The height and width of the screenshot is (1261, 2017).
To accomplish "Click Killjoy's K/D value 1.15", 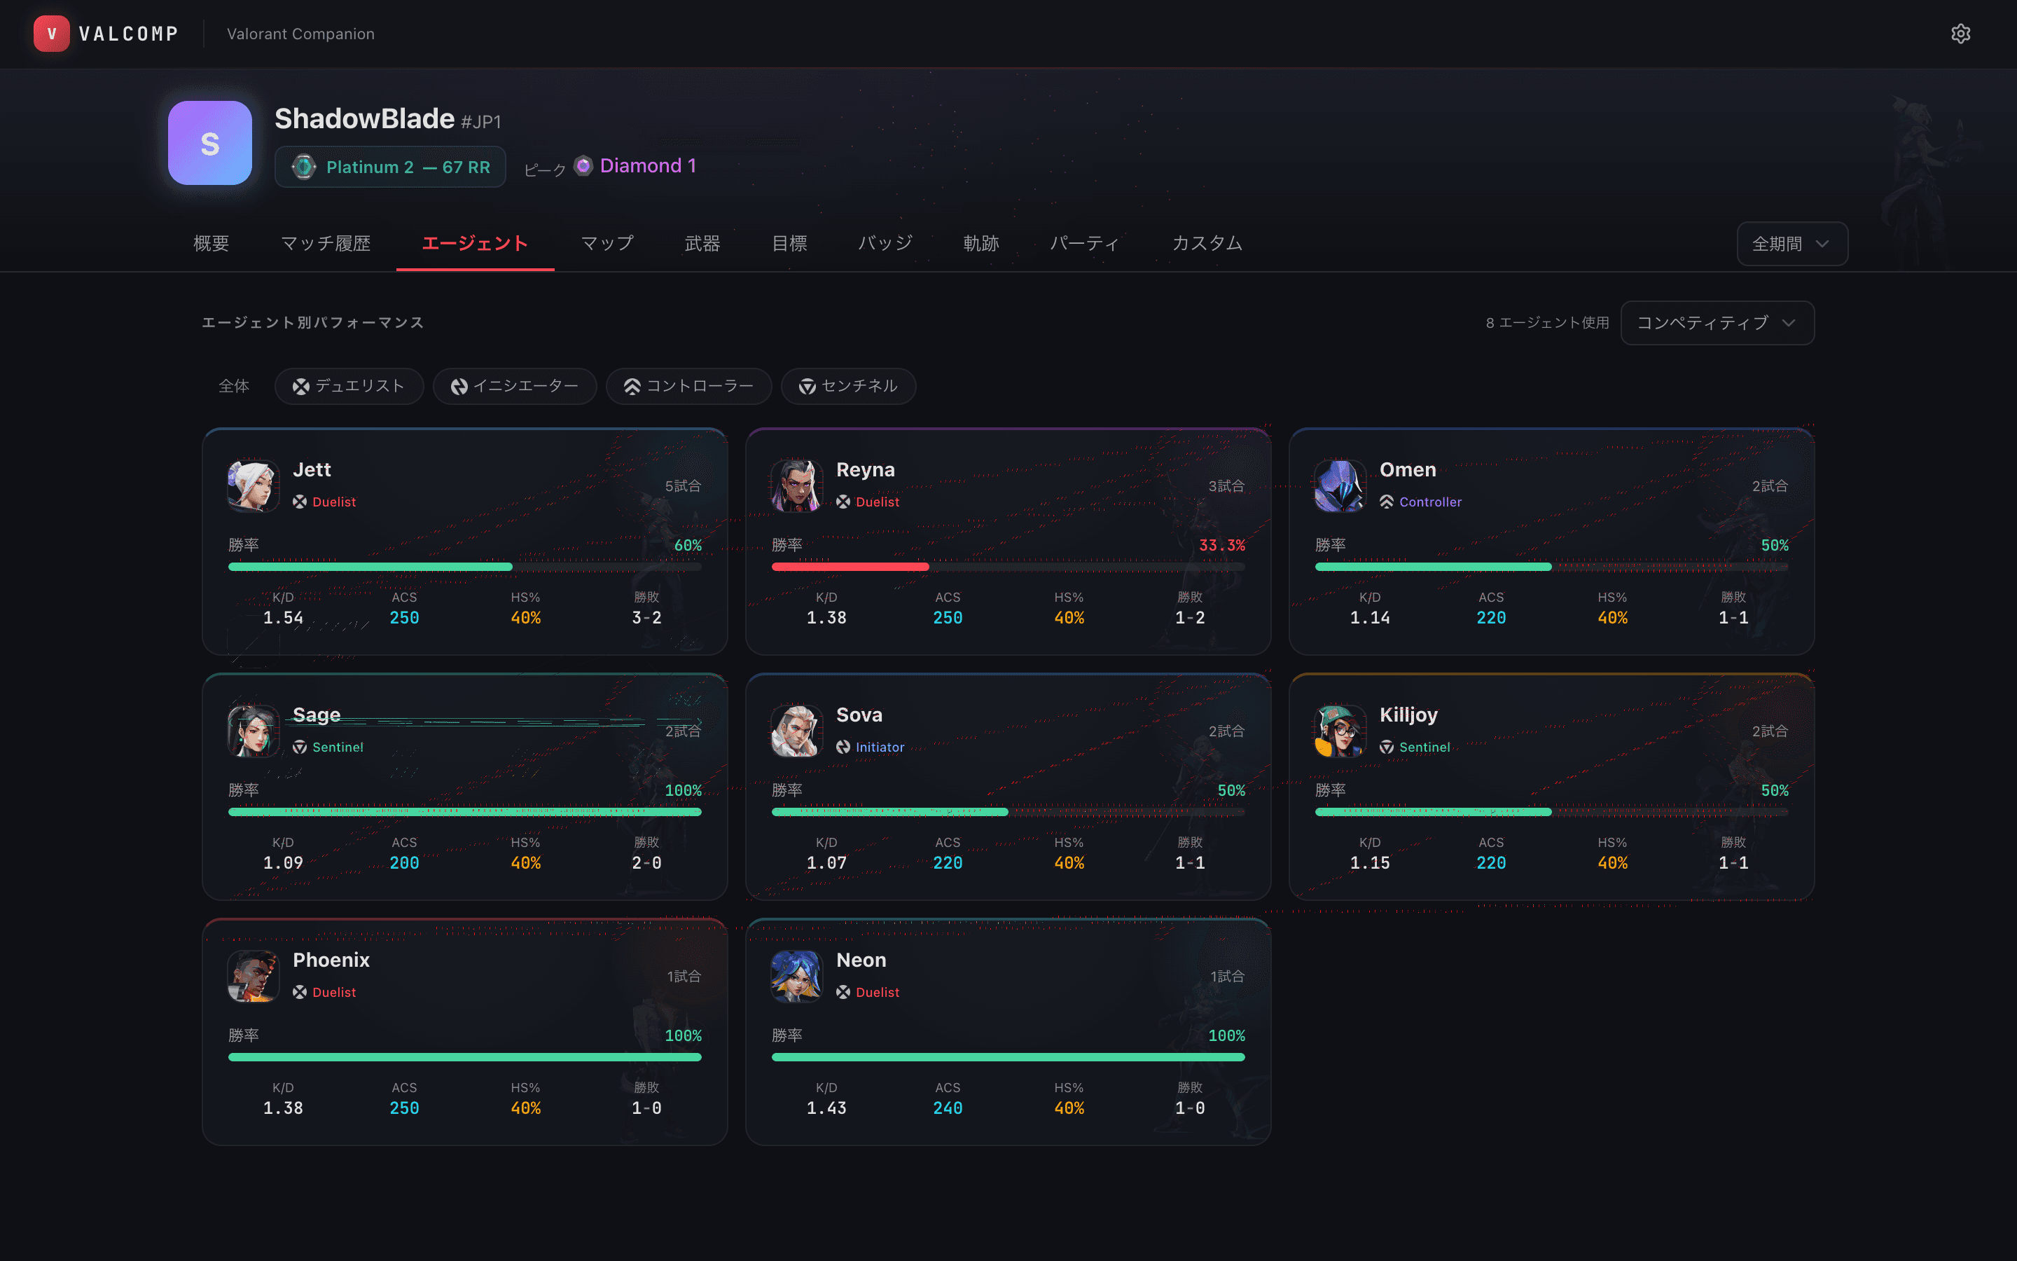I will (1370, 863).
